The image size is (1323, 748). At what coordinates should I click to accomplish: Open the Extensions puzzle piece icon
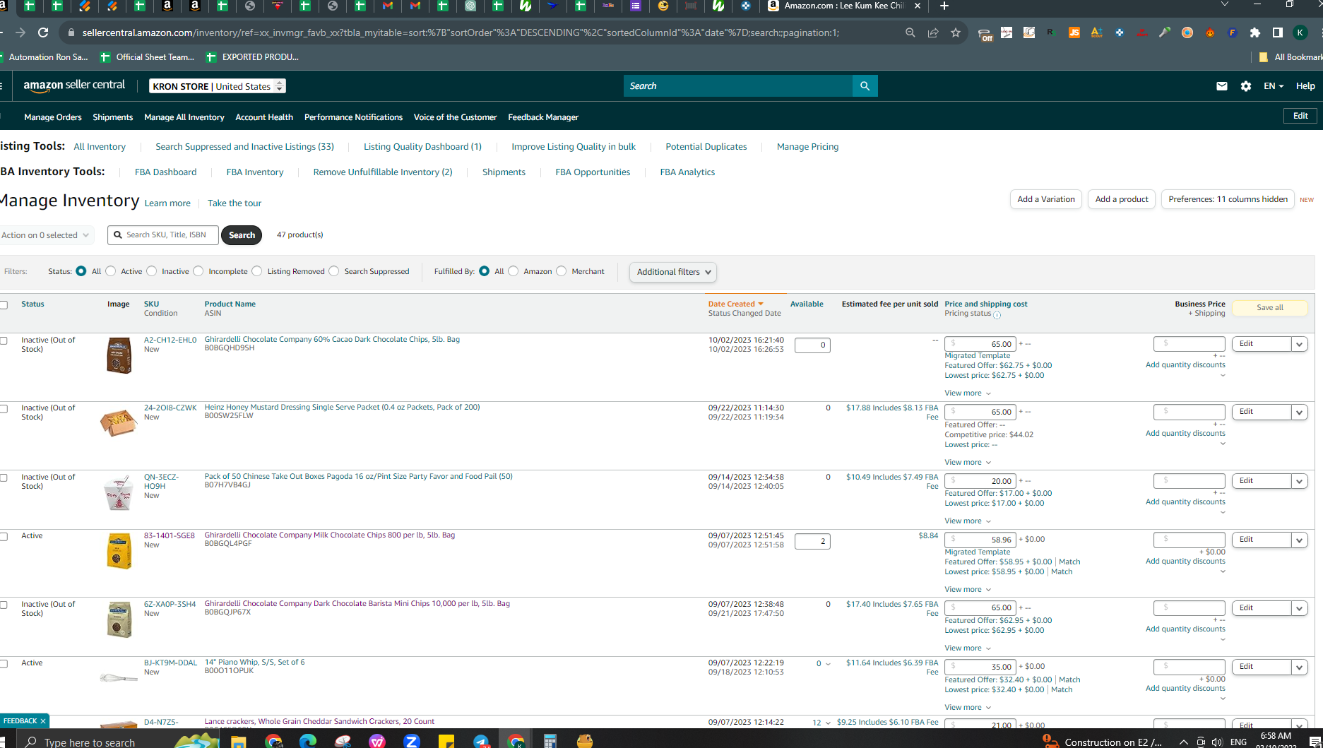1255,32
